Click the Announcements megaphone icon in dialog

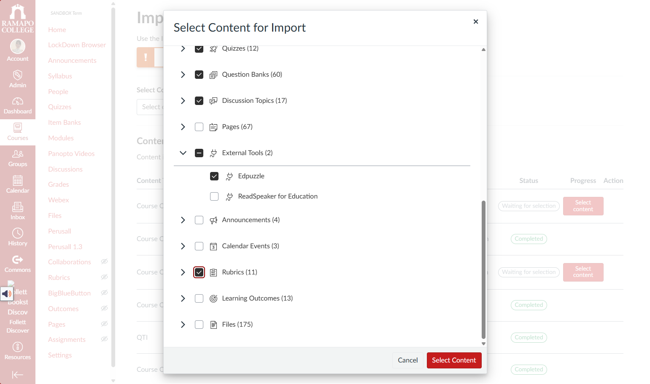point(213,220)
